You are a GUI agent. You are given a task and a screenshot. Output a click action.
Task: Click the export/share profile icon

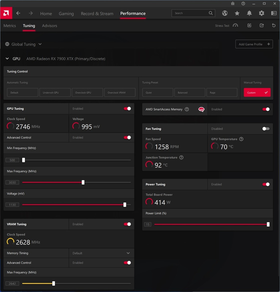click(x=262, y=25)
